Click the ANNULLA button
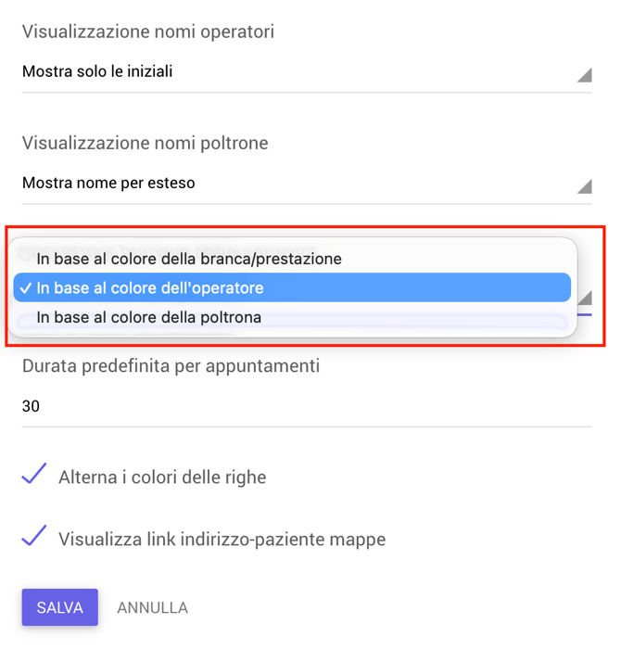This screenshot has width=621, height=649. [x=153, y=607]
